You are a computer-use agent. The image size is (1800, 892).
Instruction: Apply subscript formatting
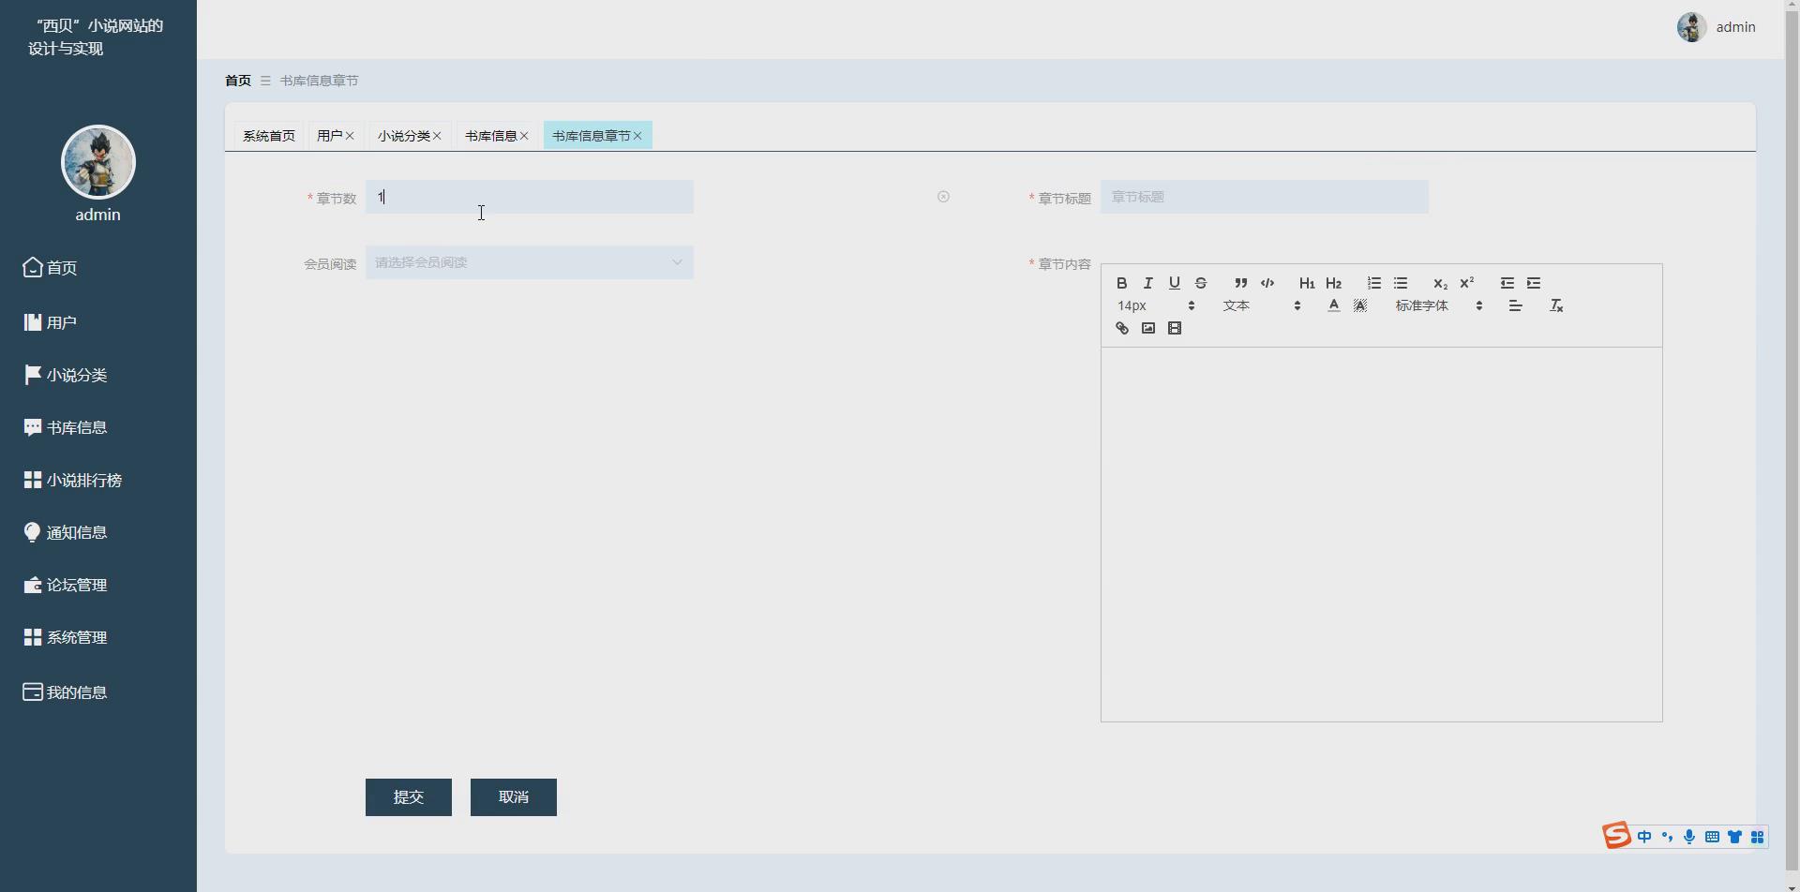click(x=1440, y=283)
